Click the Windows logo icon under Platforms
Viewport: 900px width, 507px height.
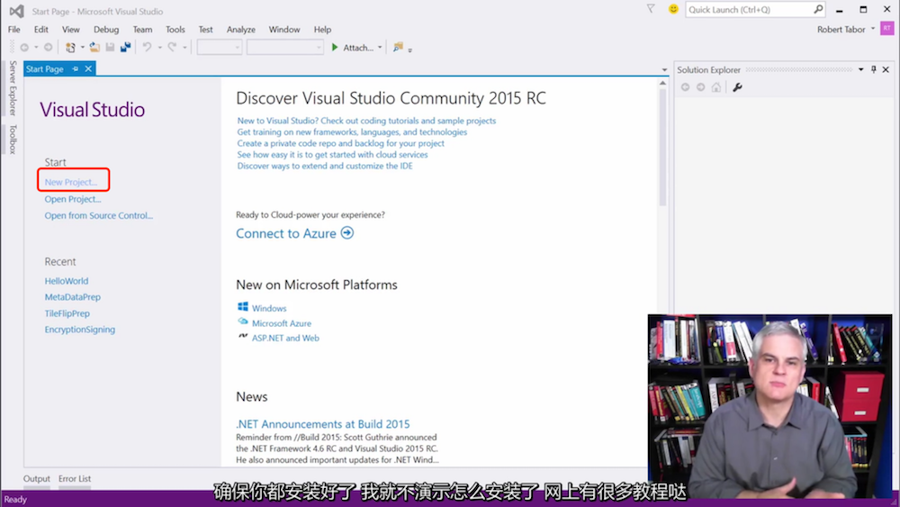tap(243, 307)
